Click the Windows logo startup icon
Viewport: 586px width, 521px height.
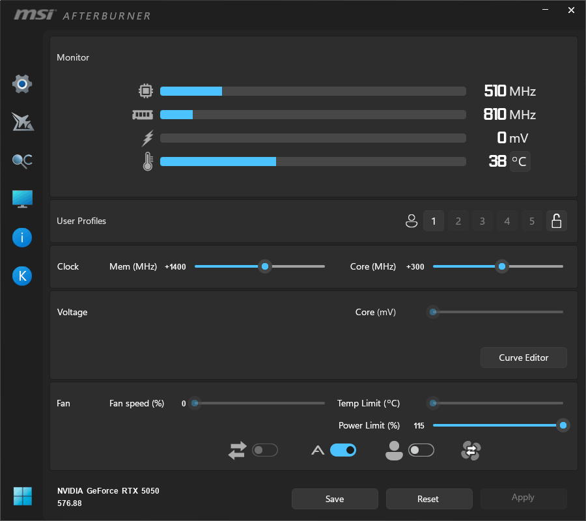point(22,496)
